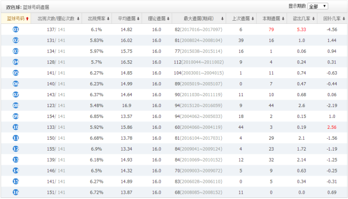Image resolution: width=348 pixels, height=199 pixels.
Task: Click frequency value 5.48%
Action: pos(97,105)
